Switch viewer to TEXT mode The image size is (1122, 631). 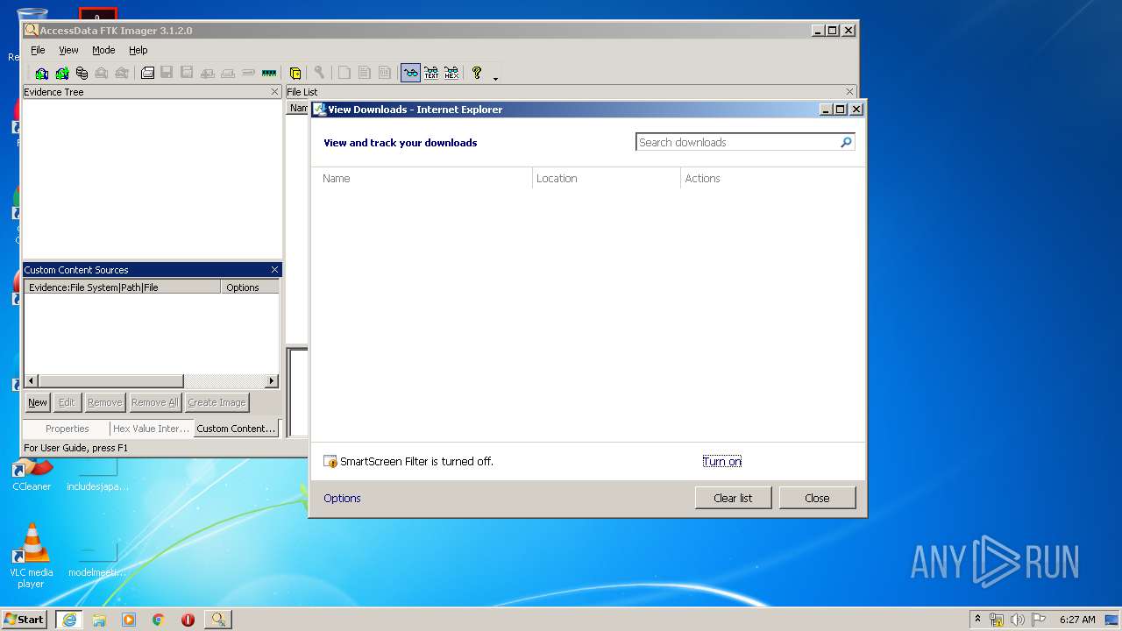click(x=431, y=73)
